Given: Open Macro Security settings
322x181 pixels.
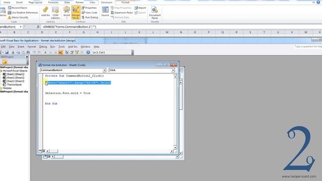Looking at the screenshot, I should coord(18,18).
